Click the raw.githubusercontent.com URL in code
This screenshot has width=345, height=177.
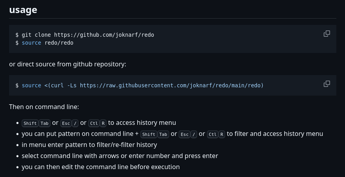(170, 85)
